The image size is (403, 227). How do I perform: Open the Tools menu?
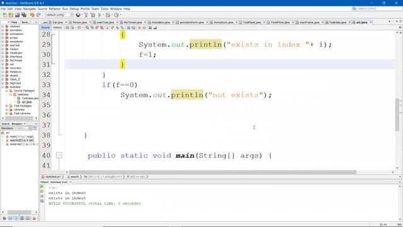coord(105,9)
